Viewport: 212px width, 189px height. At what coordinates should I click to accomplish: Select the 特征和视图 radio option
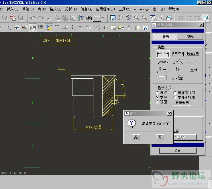[175, 93]
